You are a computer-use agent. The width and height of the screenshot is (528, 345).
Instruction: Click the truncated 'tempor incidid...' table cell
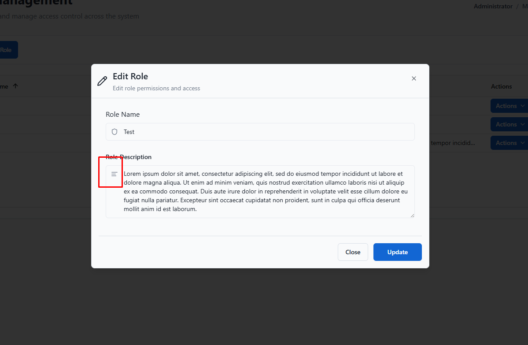pos(453,143)
